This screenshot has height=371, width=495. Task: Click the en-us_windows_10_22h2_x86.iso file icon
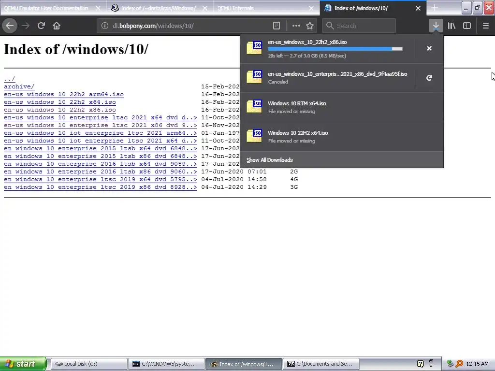(x=254, y=48)
